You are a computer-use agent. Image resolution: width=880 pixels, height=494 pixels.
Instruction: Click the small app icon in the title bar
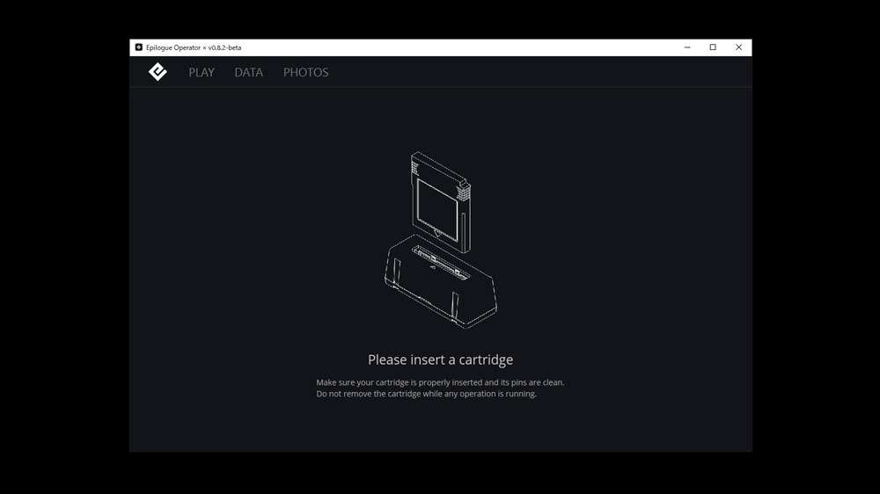(x=138, y=47)
